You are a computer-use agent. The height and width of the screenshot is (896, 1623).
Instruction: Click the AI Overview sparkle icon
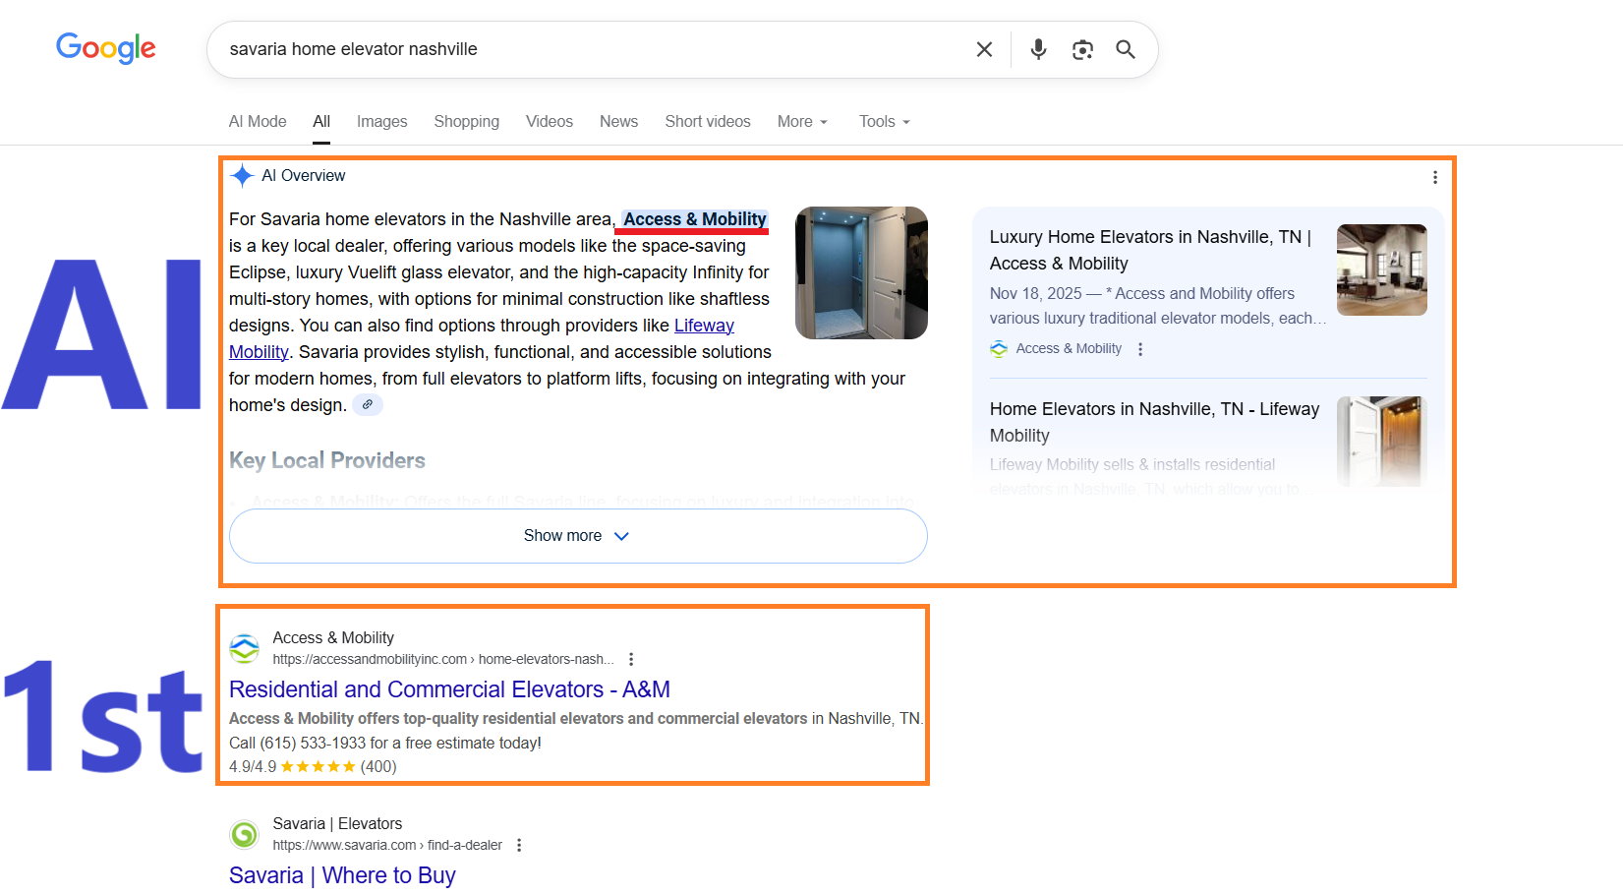tap(242, 176)
